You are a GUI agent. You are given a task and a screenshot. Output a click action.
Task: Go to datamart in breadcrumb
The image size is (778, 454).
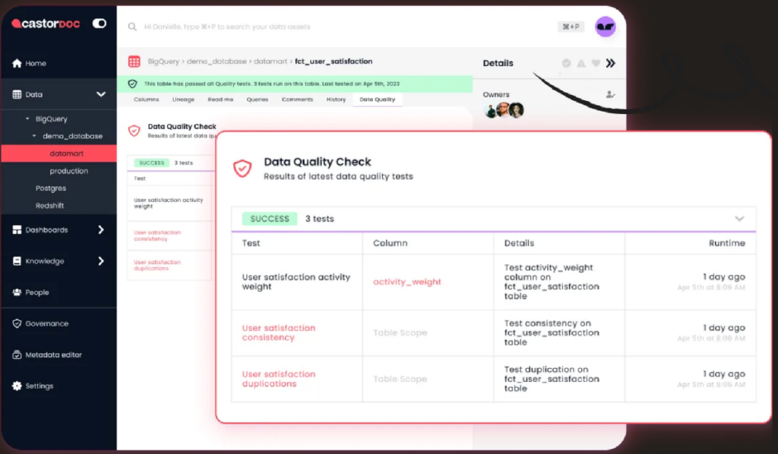pos(270,61)
